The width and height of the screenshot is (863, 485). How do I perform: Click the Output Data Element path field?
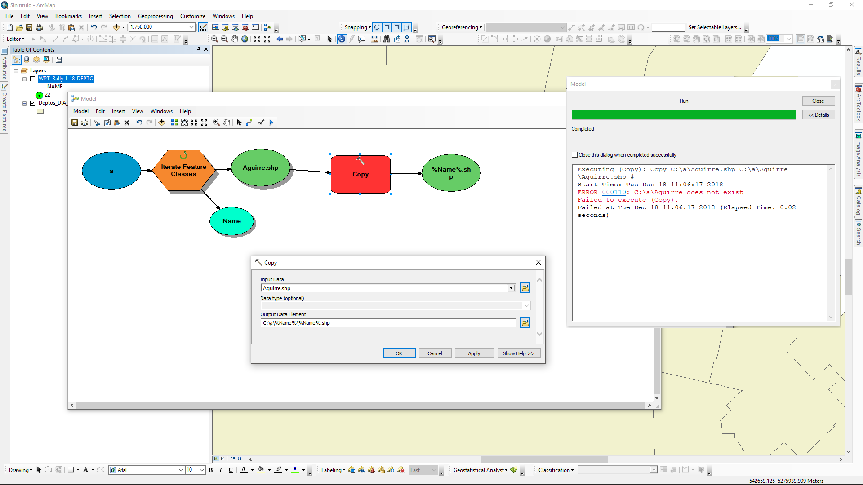(388, 323)
